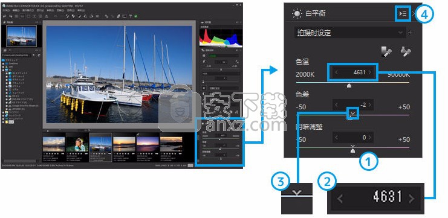The width and height of the screenshot is (448, 218).
Task: Select the cloudy sky thumbnail in filmstrip
Action: [x=53, y=144]
